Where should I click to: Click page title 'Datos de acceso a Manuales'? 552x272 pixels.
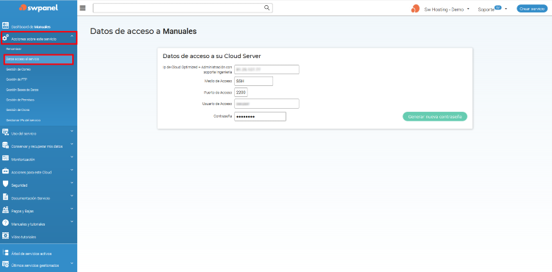click(x=144, y=32)
